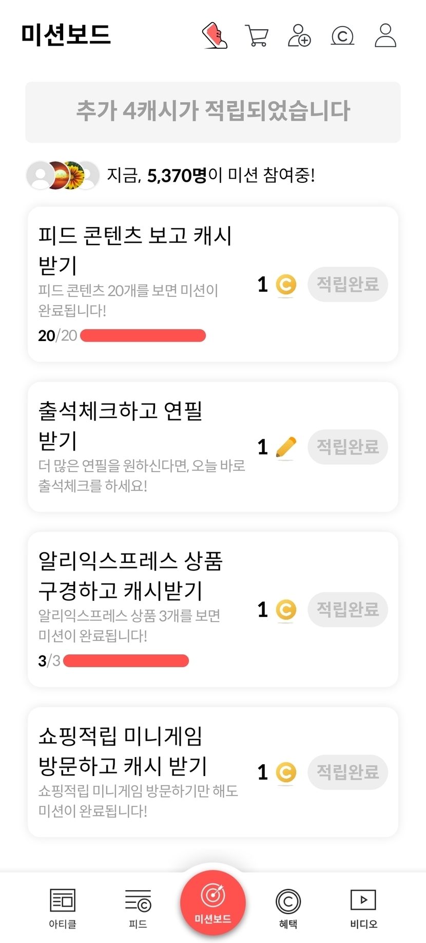Open the user profile icon
The width and height of the screenshot is (426, 943).
(x=385, y=35)
